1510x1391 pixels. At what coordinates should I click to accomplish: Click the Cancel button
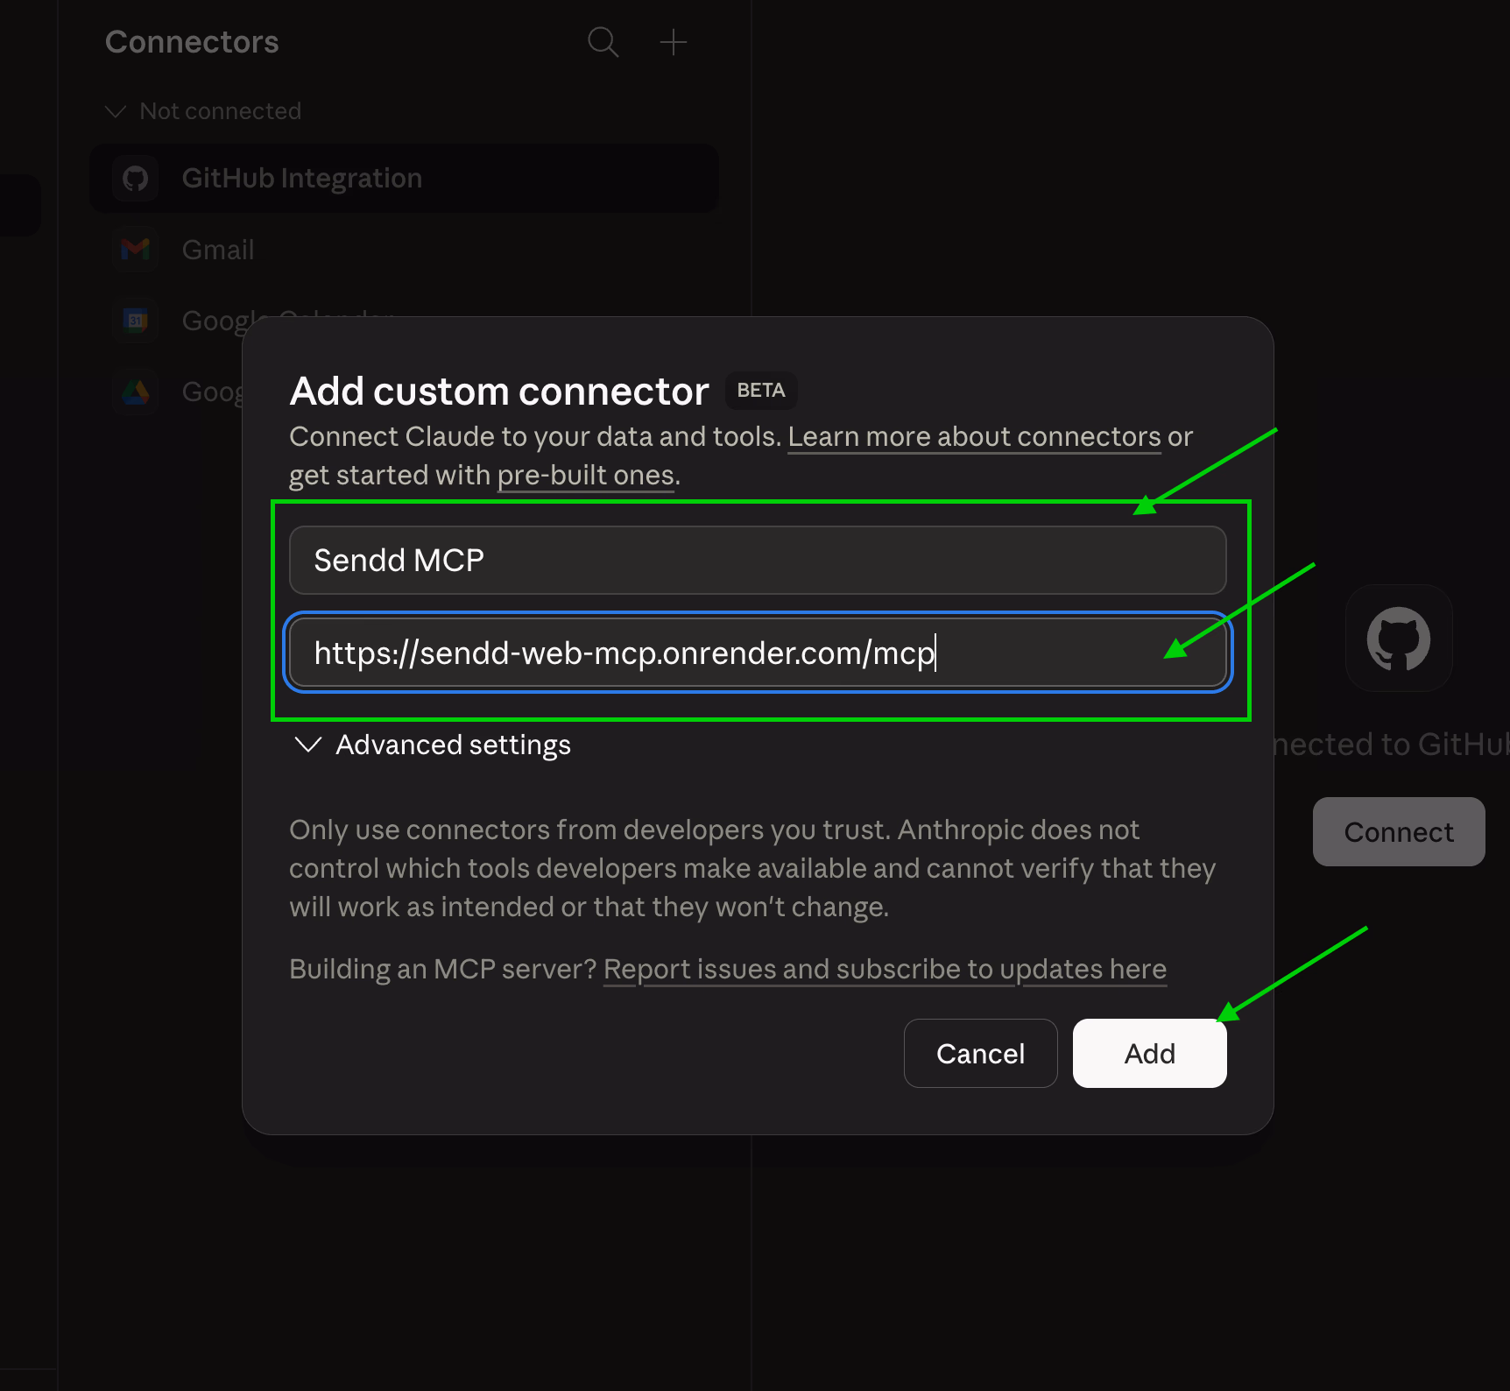click(x=980, y=1053)
